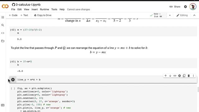
Task: Click the text 'To plot the line that passes through'
Action: tap(32, 48)
